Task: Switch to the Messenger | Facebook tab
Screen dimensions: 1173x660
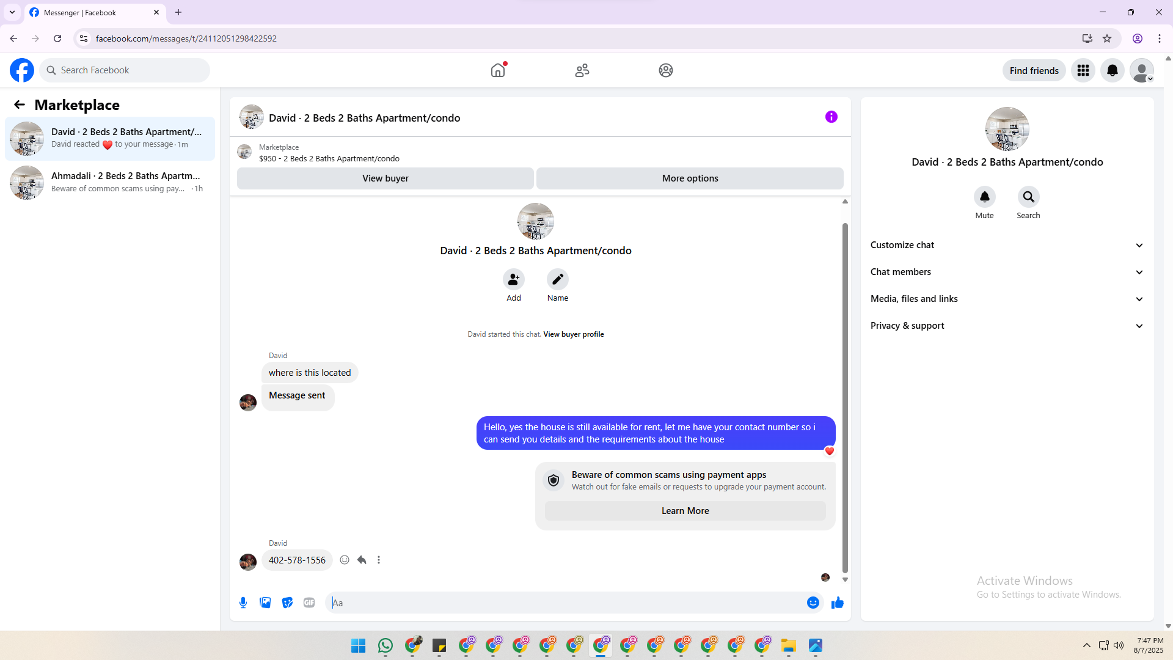Action: [x=95, y=12]
